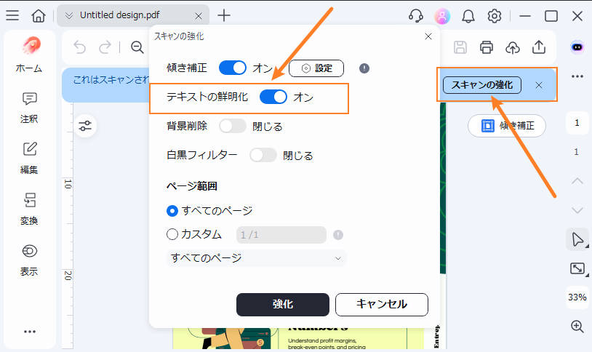Open the notifications bell
Image resolution: width=592 pixels, height=352 pixels.
pyautogui.click(x=468, y=16)
